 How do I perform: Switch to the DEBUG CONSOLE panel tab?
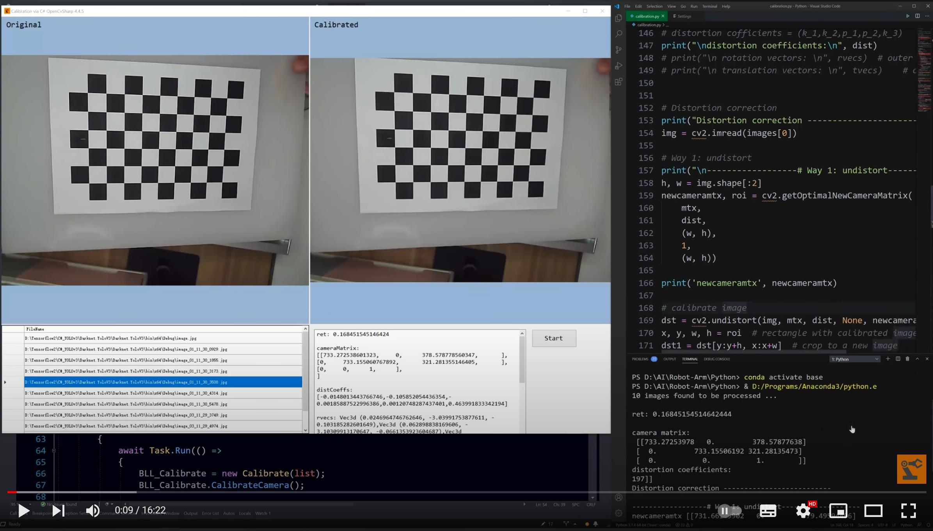[x=716, y=359]
